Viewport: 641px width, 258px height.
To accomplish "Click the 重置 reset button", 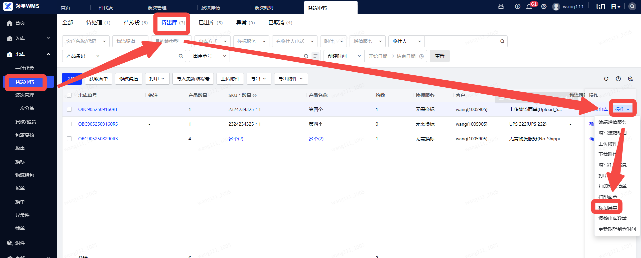I will (x=440, y=56).
